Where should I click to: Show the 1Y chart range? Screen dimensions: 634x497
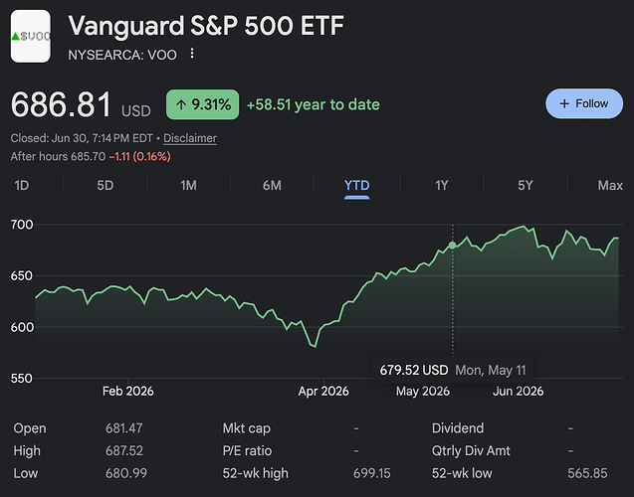point(442,185)
